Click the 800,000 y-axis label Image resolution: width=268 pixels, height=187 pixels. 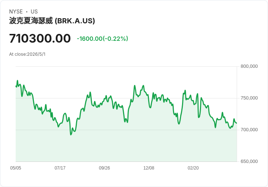(x=249, y=66)
